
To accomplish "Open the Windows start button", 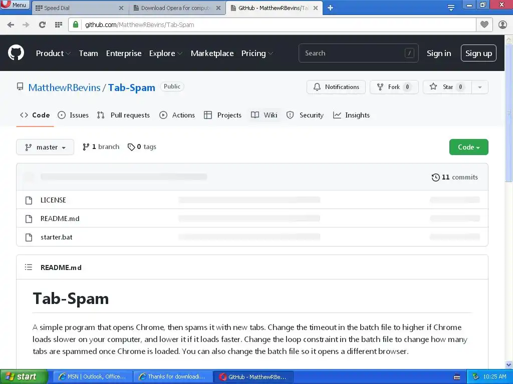I will 24,376.
